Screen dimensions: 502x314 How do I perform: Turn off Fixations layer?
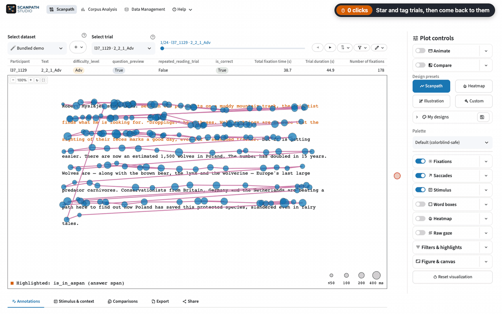pos(420,161)
